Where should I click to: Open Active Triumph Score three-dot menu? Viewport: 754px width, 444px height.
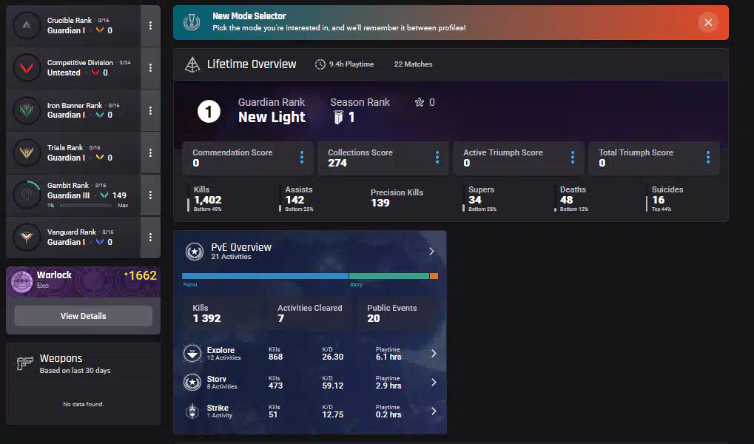tap(573, 158)
